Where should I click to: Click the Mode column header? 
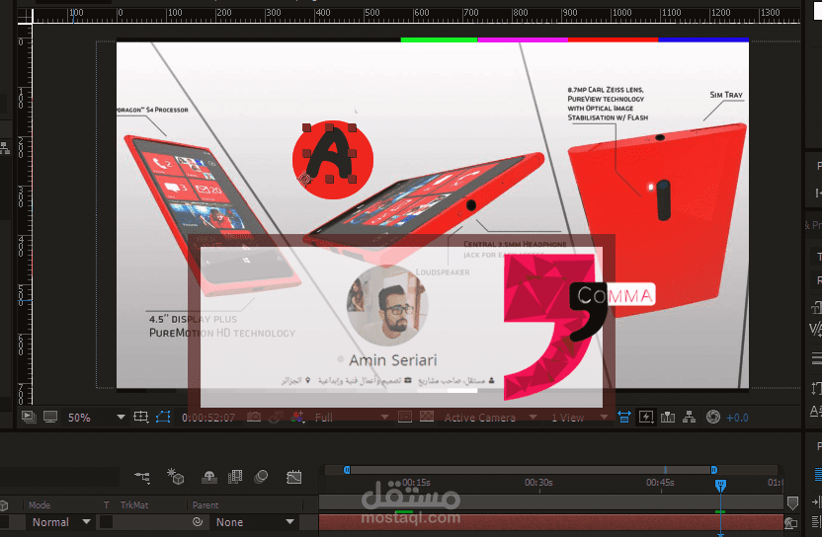click(x=40, y=505)
